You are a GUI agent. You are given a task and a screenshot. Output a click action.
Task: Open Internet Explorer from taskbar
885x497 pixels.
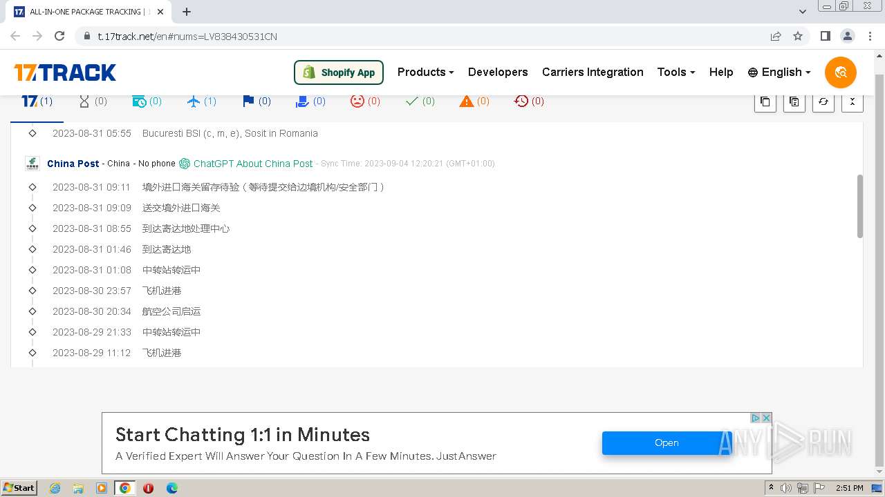(55, 488)
